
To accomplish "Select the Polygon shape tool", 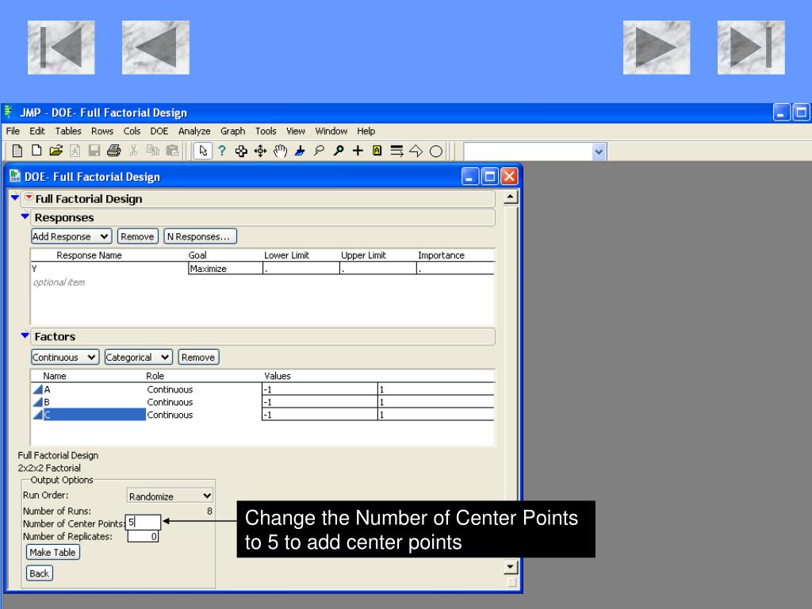I will click(x=416, y=151).
